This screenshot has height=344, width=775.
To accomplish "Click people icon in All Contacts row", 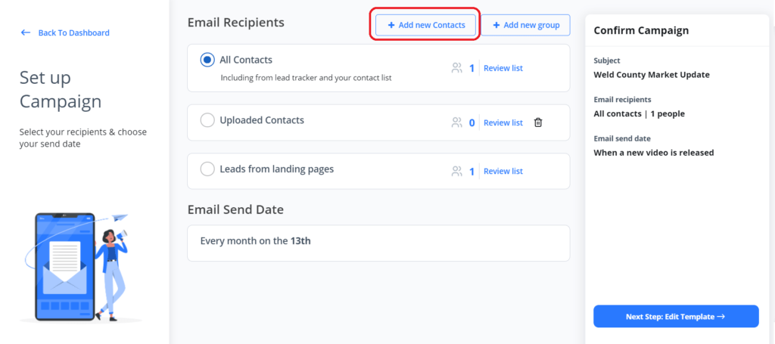I will point(456,68).
